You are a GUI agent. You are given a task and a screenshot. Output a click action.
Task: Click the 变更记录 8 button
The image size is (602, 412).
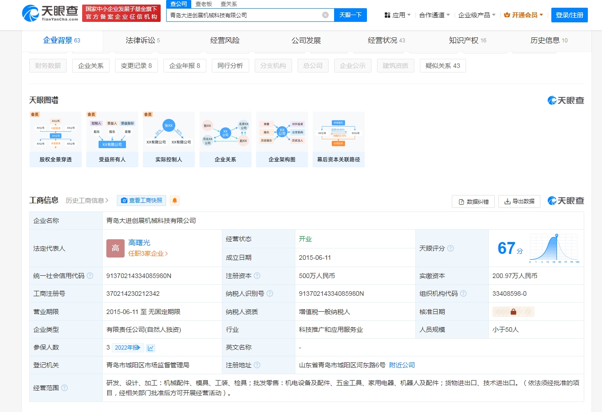click(136, 66)
